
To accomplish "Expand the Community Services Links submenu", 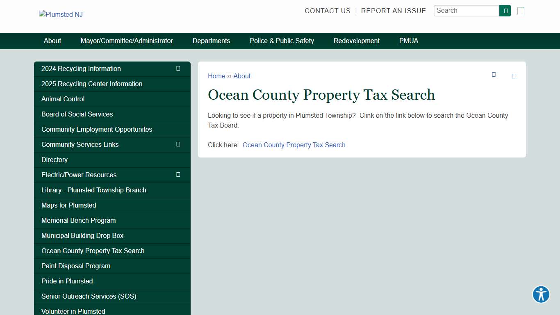I will [x=178, y=144].
